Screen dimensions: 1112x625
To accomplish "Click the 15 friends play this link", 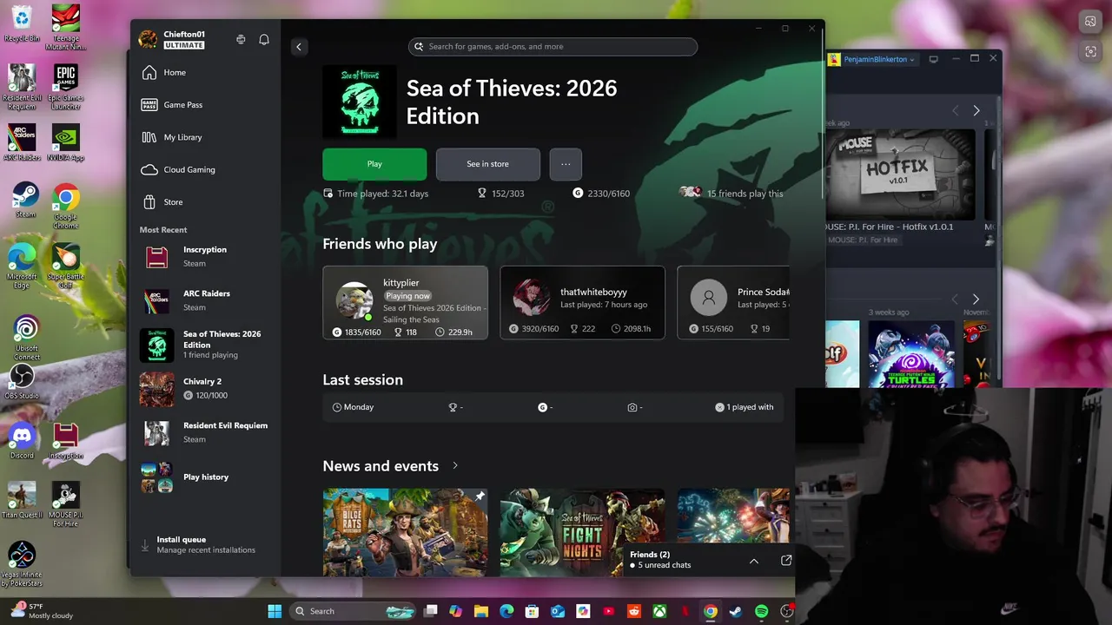I will click(x=731, y=193).
